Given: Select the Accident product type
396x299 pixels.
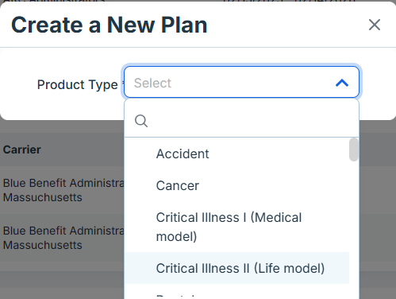Looking at the screenshot, I should click(236, 153).
